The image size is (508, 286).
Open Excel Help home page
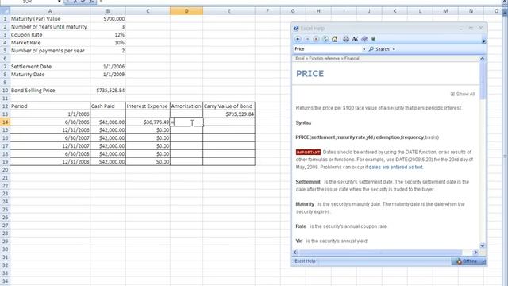point(335,39)
